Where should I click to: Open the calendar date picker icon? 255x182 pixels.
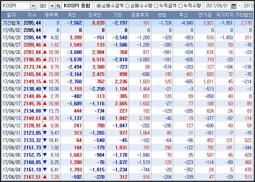[234, 6]
